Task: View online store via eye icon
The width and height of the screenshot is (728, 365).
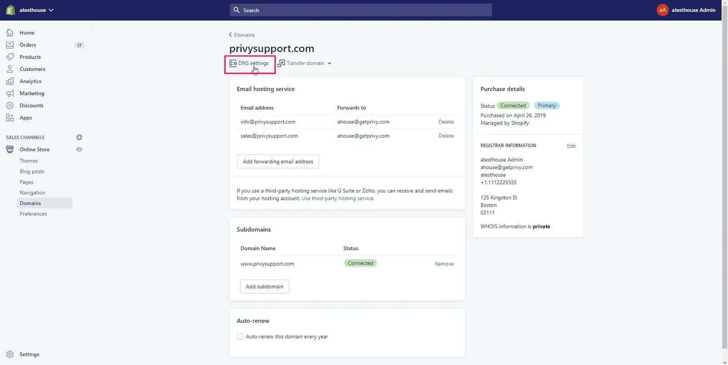Action: 79,150
